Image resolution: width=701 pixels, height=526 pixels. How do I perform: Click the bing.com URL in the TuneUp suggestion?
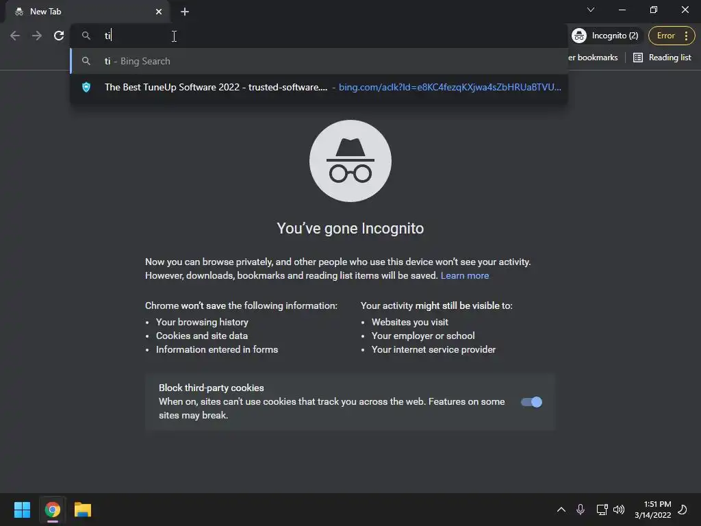tap(450, 87)
